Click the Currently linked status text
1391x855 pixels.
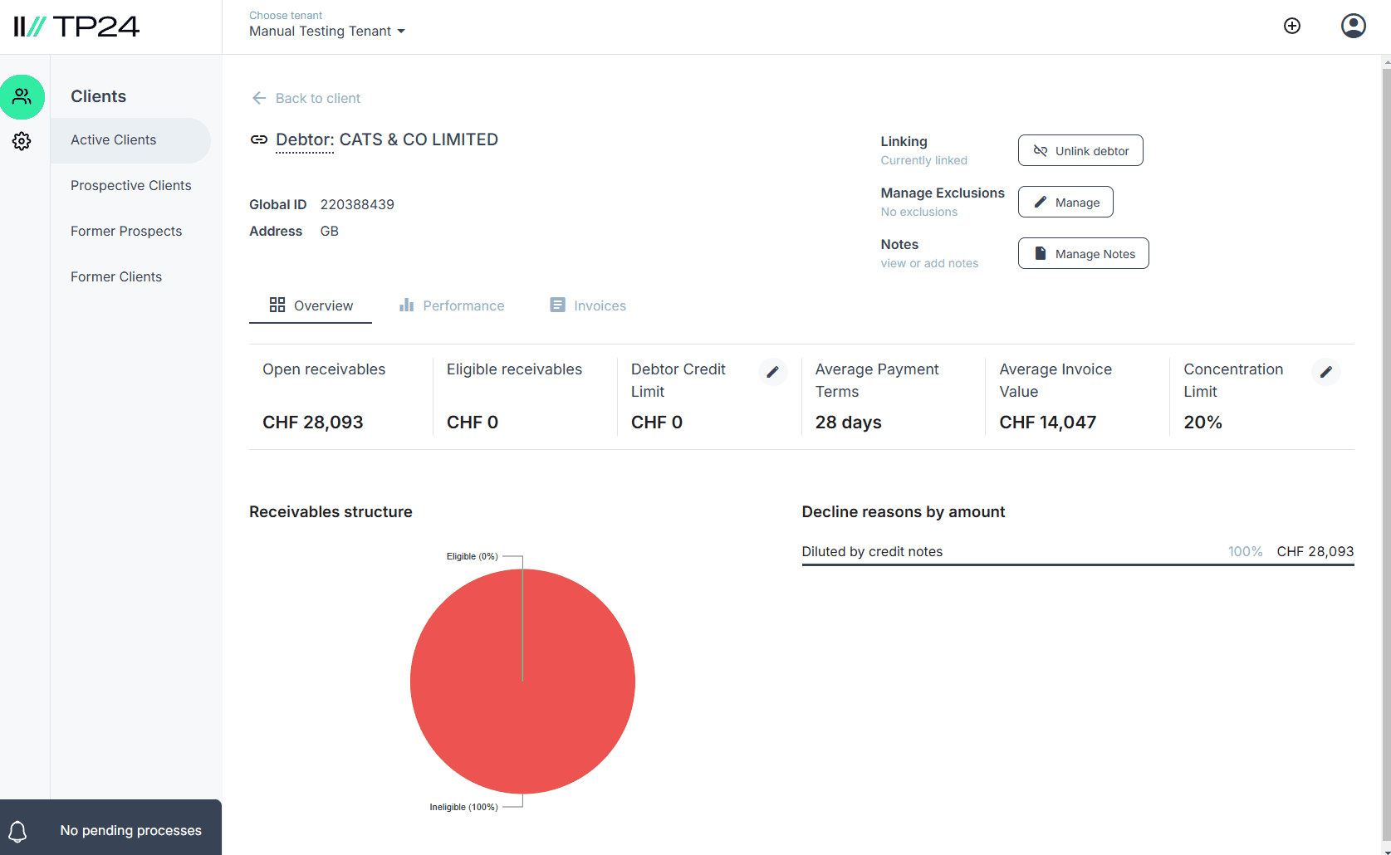coord(924,160)
